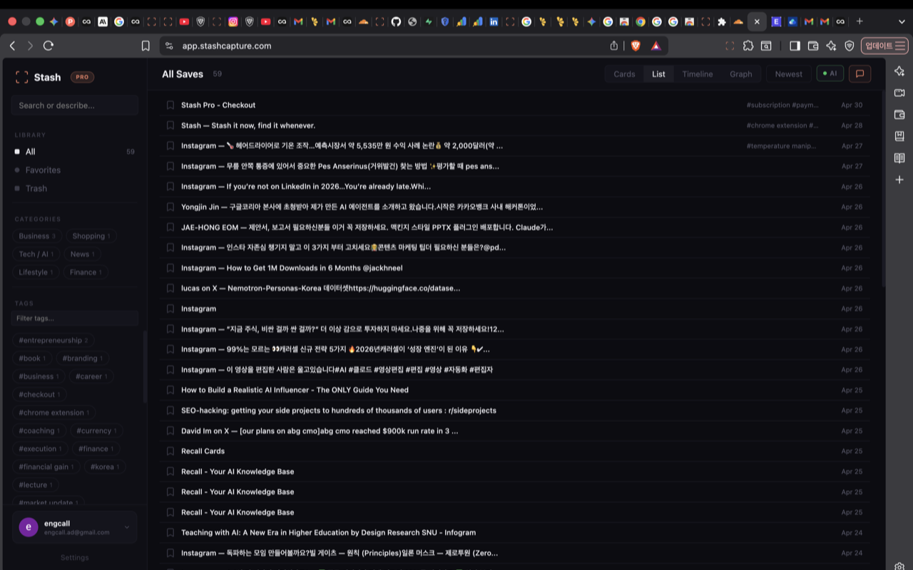913x570 pixels.
Task: Switch to Cards view
Action: coord(624,74)
